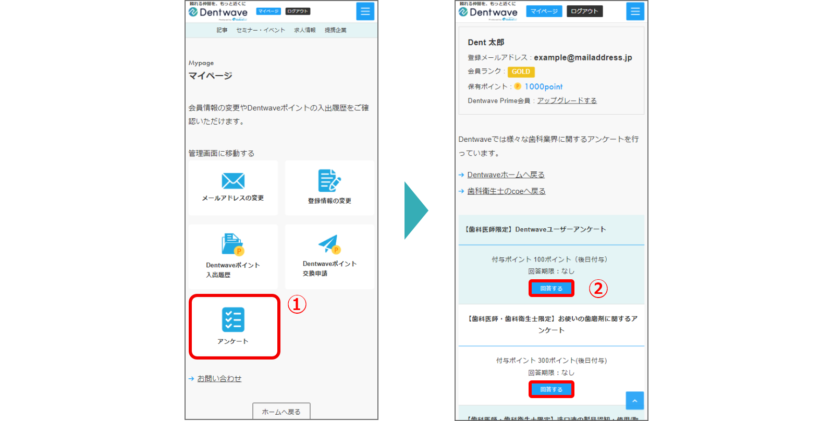Click 管理画面に移動する section label
833x421 pixels.
(x=222, y=153)
